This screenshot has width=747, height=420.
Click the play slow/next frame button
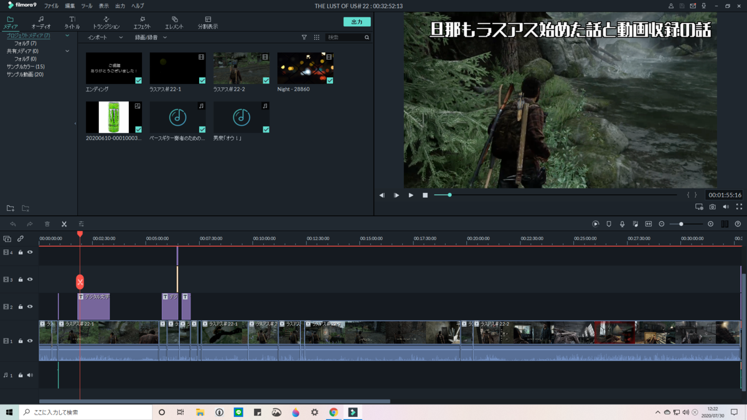[x=397, y=195]
